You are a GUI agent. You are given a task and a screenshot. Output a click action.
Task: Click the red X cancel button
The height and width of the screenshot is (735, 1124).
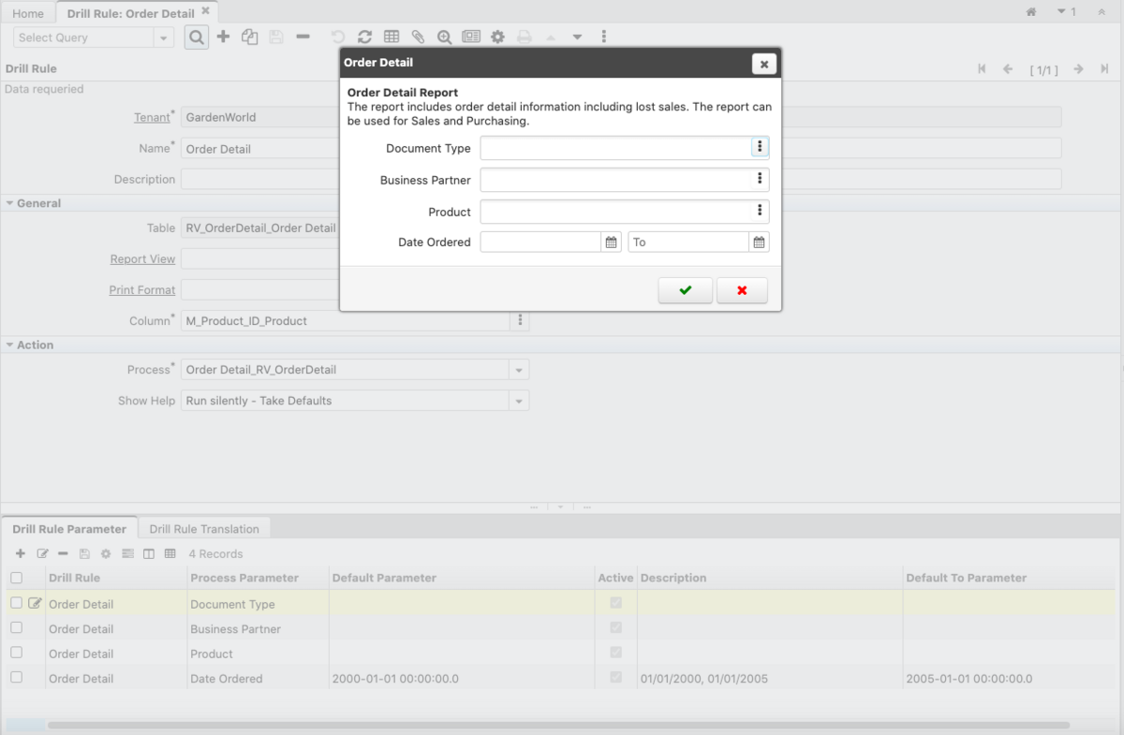[x=742, y=290]
